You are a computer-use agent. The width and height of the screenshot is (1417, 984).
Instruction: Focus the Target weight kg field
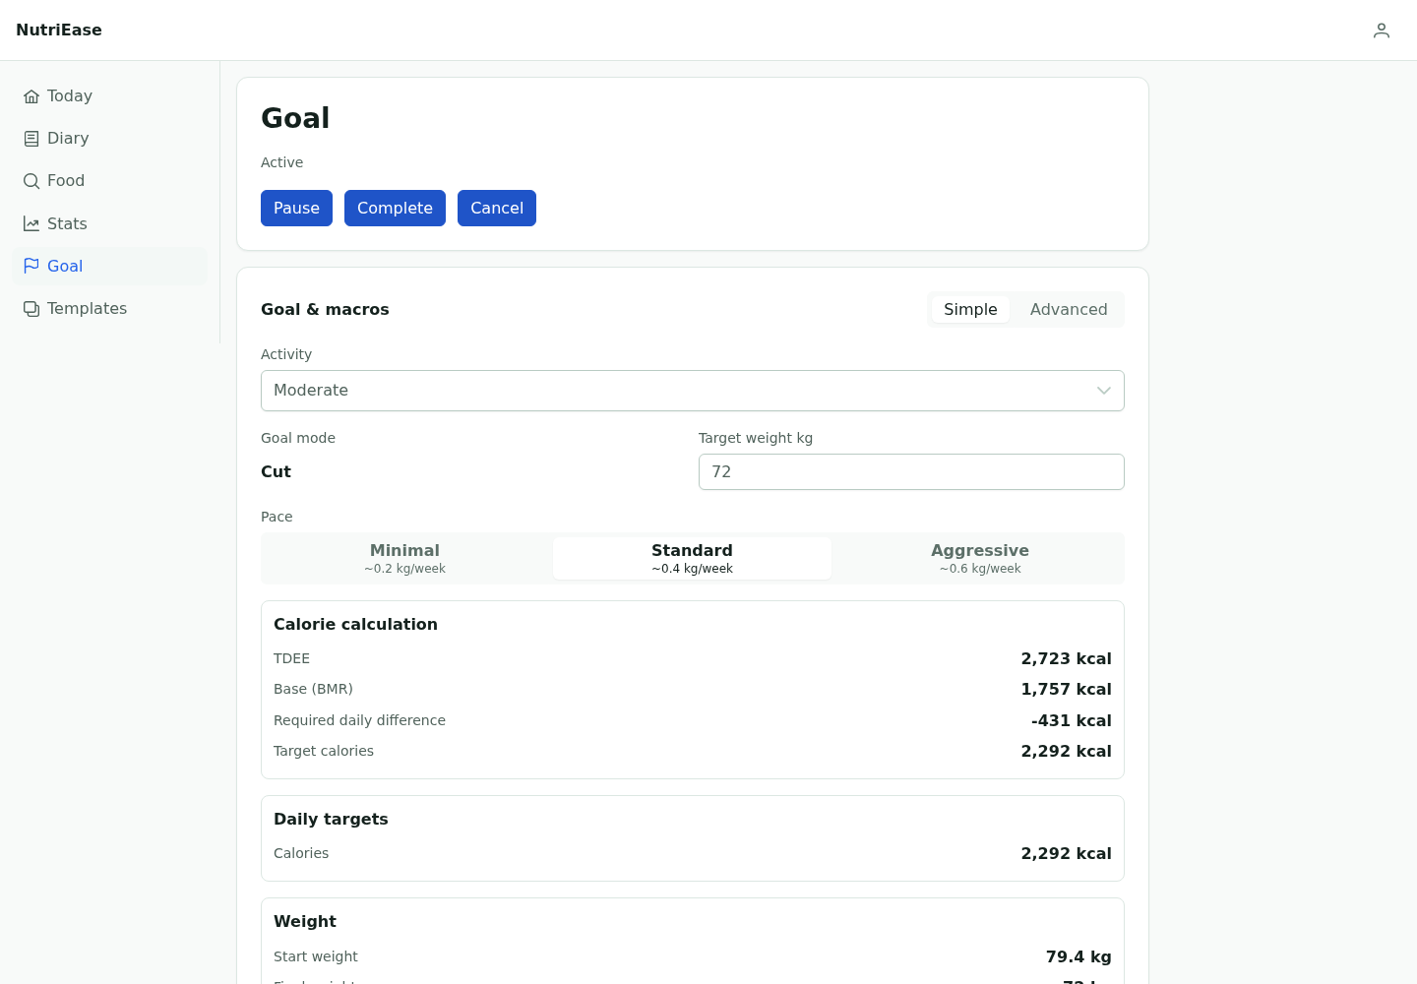[x=911, y=472]
